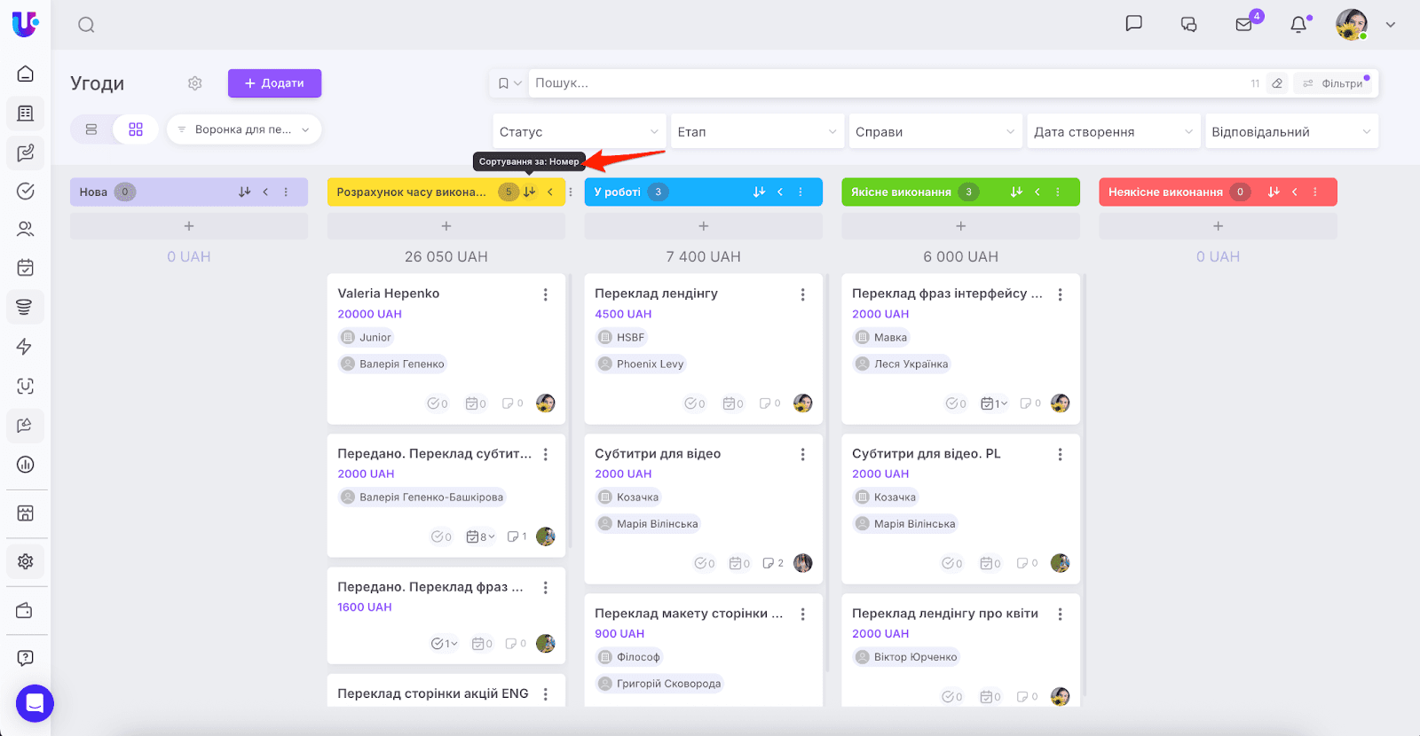This screenshot has height=736, width=1420.
Task: Open the mail inbox icon
Action: pyautogui.click(x=1243, y=25)
